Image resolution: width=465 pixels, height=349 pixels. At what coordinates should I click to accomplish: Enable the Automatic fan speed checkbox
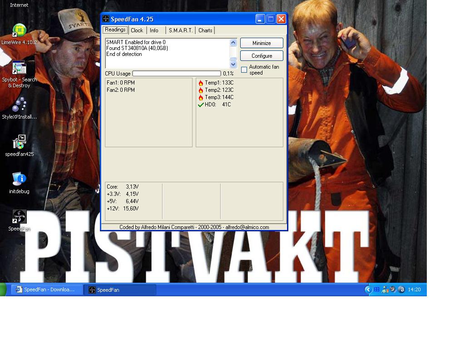[x=244, y=70]
